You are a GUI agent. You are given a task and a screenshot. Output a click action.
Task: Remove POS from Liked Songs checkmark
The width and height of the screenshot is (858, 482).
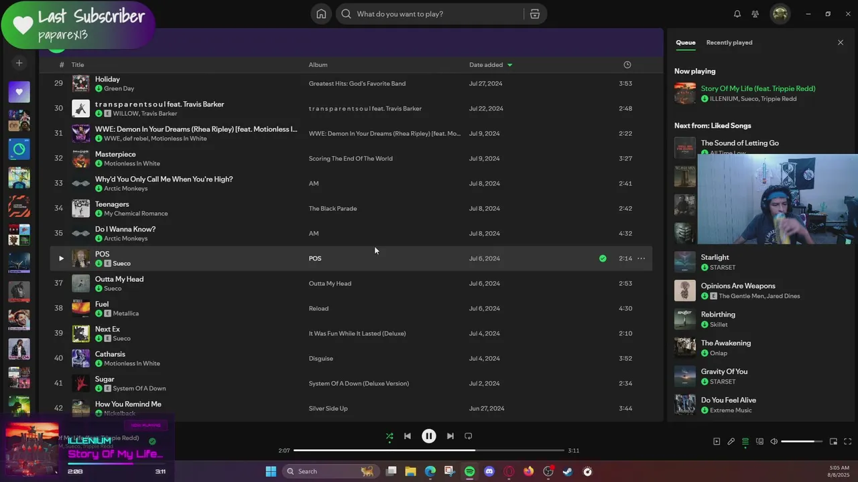click(603, 258)
